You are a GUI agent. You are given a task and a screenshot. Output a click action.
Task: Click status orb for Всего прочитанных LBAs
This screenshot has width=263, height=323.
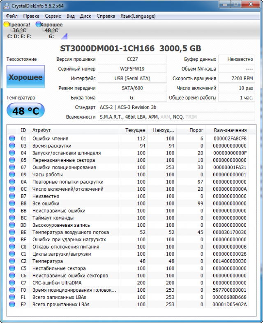[12, 304]
